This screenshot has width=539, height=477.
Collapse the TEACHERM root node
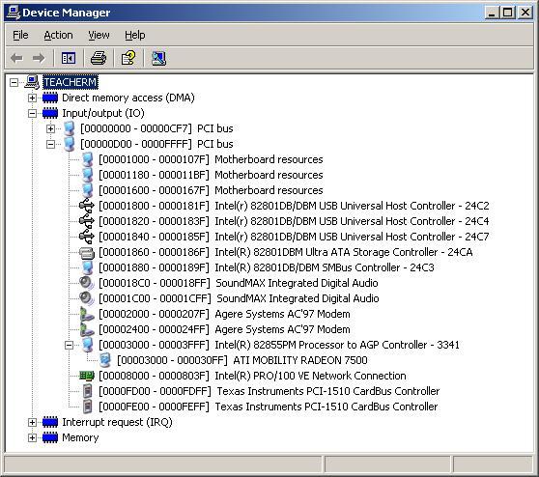[14, 82]
